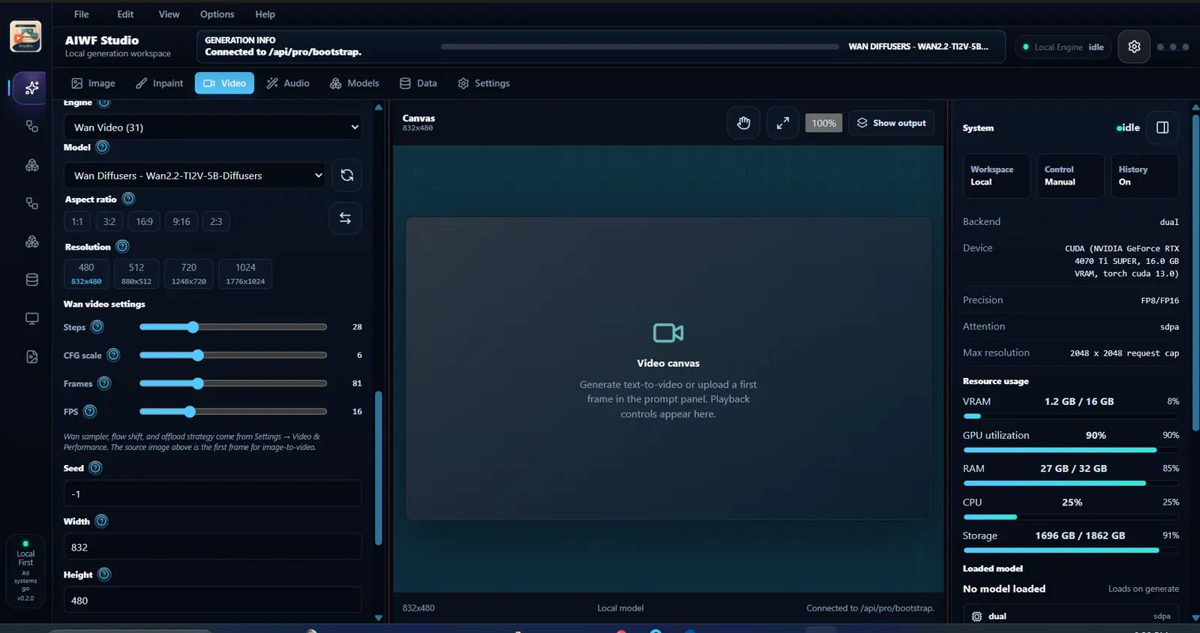Click the AIWF Studio app logo
1200x633 pixels.
tap(25, 37)
